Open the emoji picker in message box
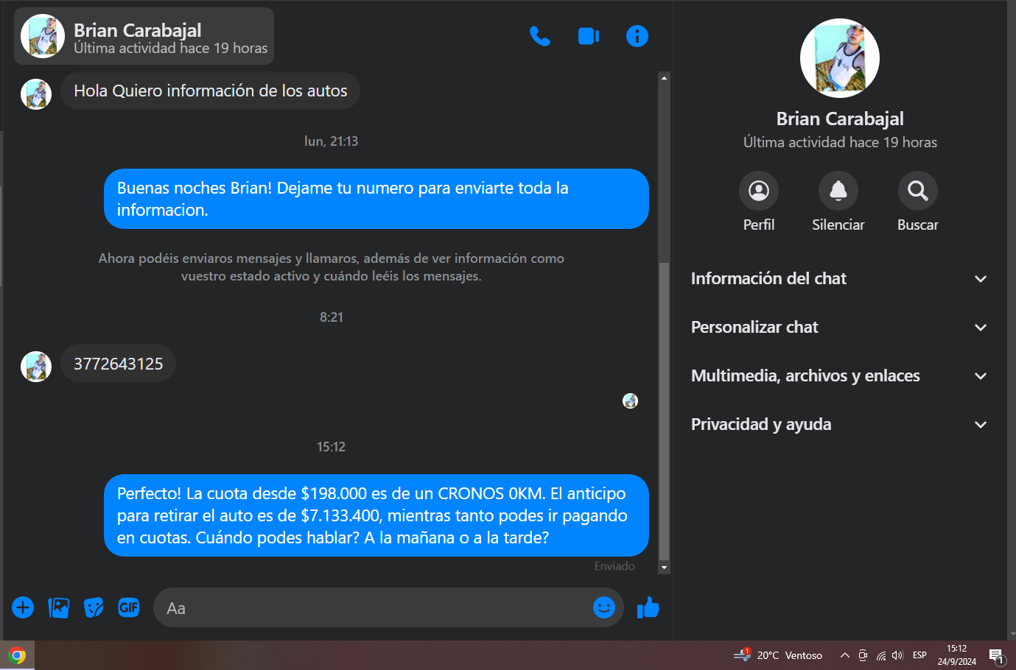The image size is (1016, 670). 604,607
